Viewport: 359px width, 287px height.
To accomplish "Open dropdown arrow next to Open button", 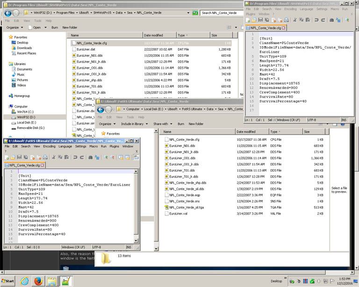I will coord(45,28).
